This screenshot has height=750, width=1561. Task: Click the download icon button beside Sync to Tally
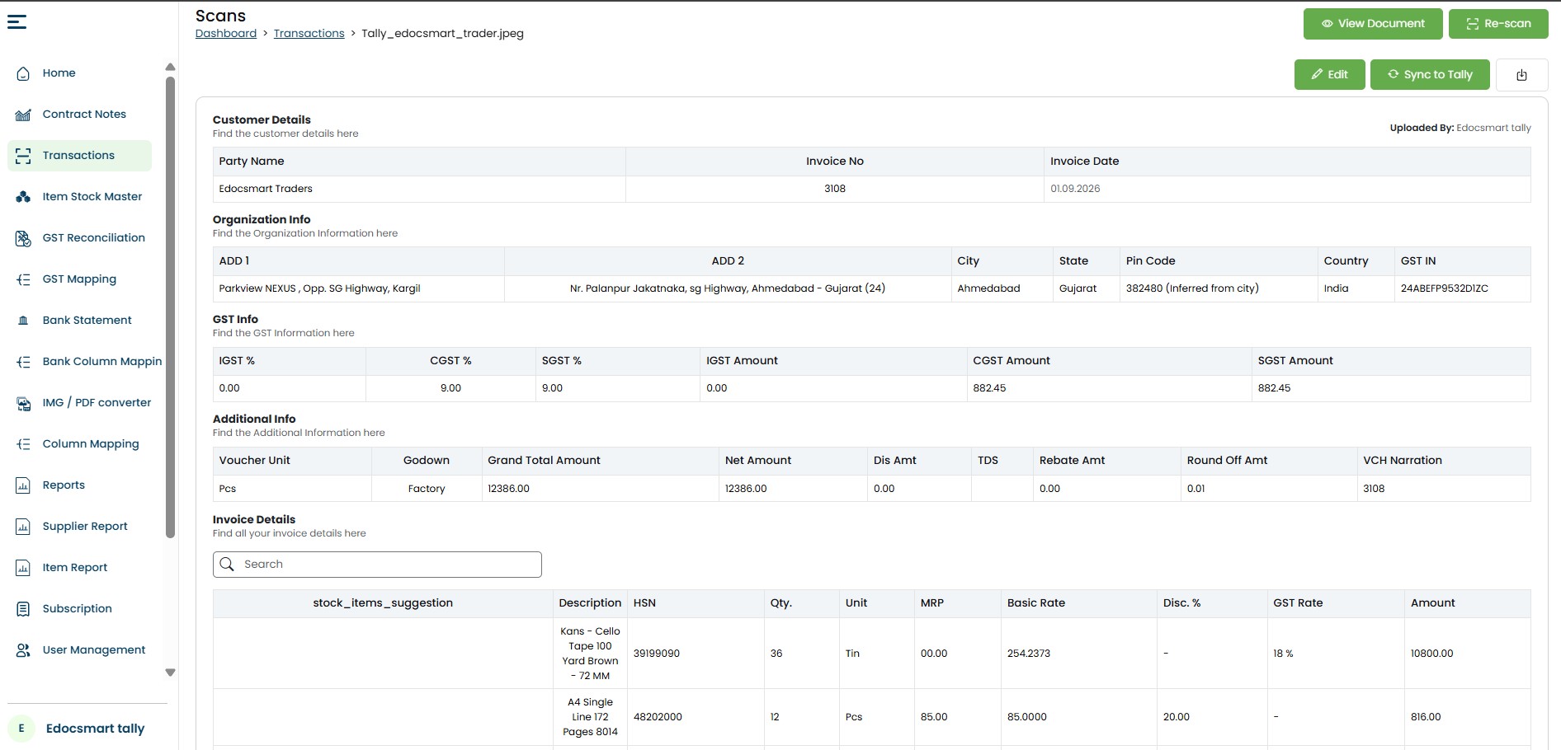(x=1521, y=75)
